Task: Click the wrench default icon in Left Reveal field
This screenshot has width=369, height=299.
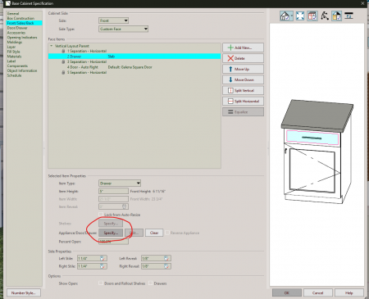Action: [x=166, y=258]
